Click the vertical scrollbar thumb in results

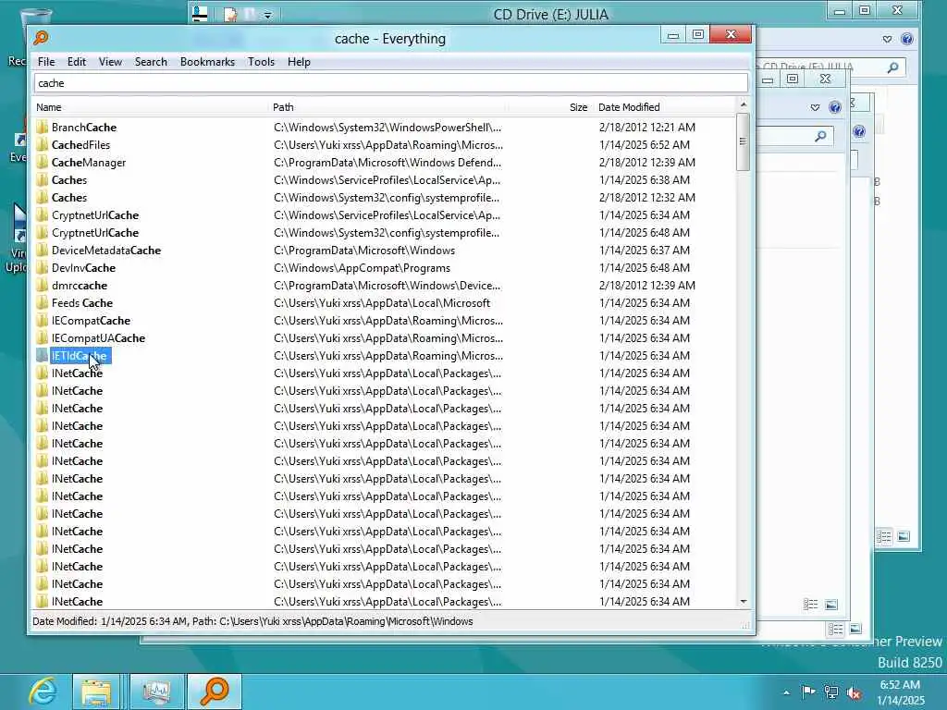click(744, 141)
